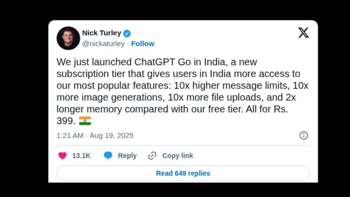Click the 1:21 AM Aug 19, 2025 timestamp
Image resolution: width=350 pixels, height=197 pixels.
(95, 135)
